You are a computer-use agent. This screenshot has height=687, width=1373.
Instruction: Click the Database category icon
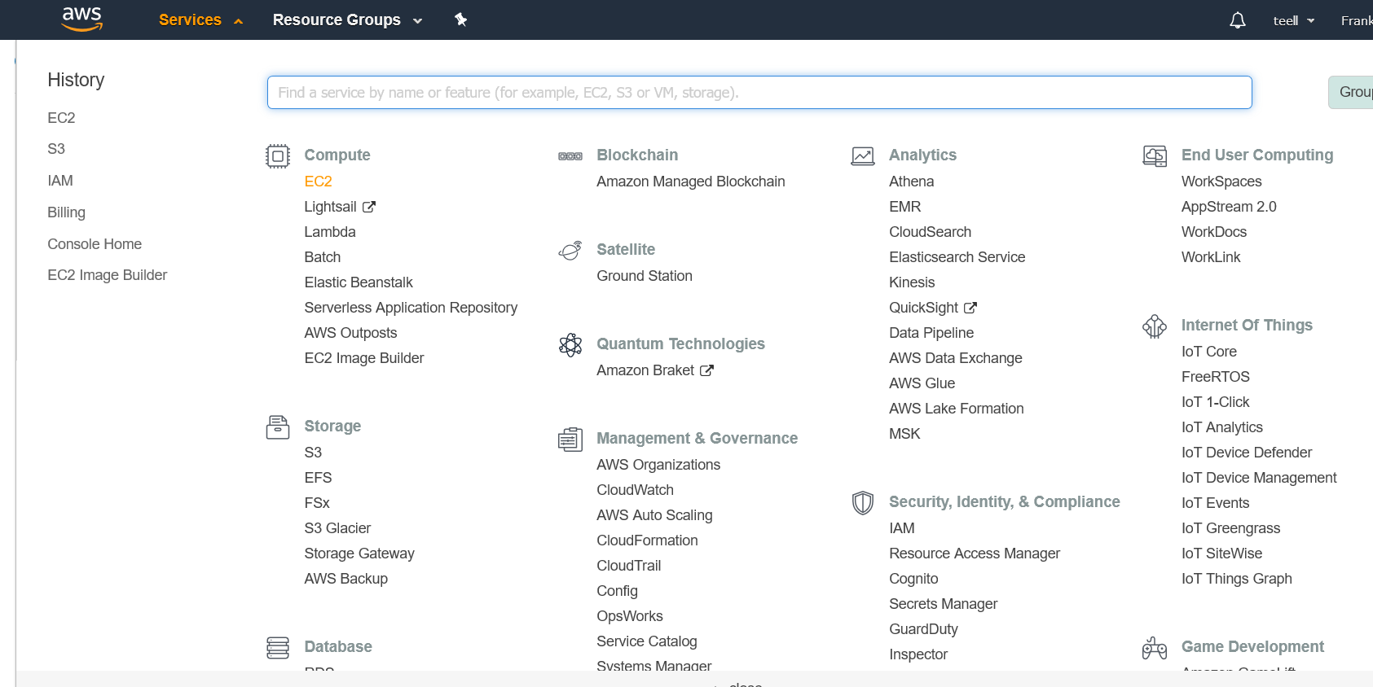tap(278, 648)
